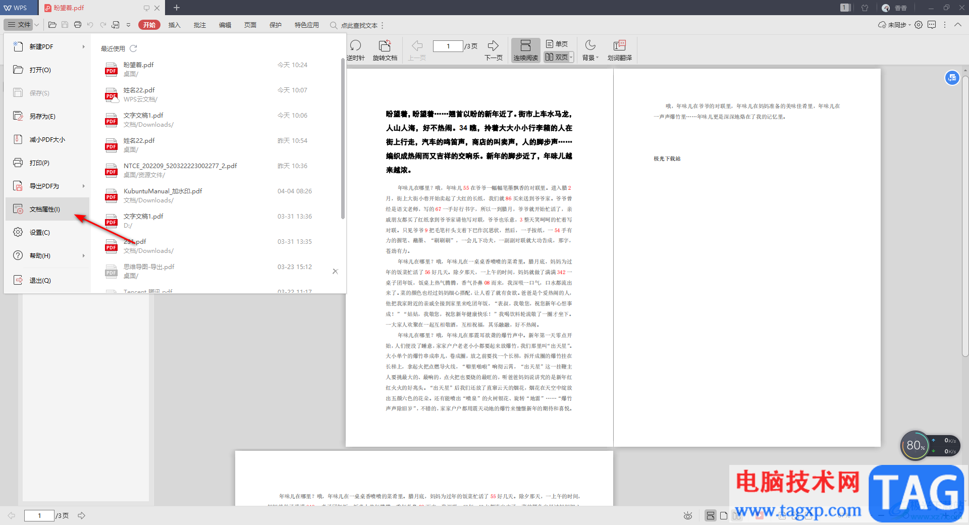
Task: Switch to the 批注 ribbon tab
Action: click(199, 25)
